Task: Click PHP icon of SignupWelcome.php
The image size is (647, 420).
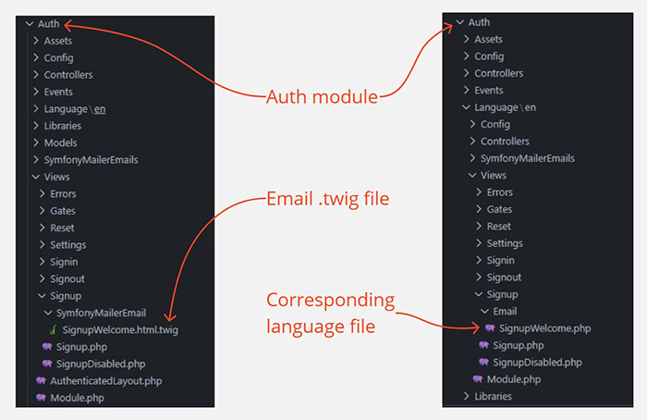Action: (490, 327)
